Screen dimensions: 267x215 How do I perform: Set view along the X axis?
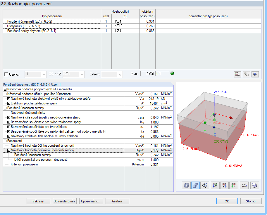tap(215, 185)
